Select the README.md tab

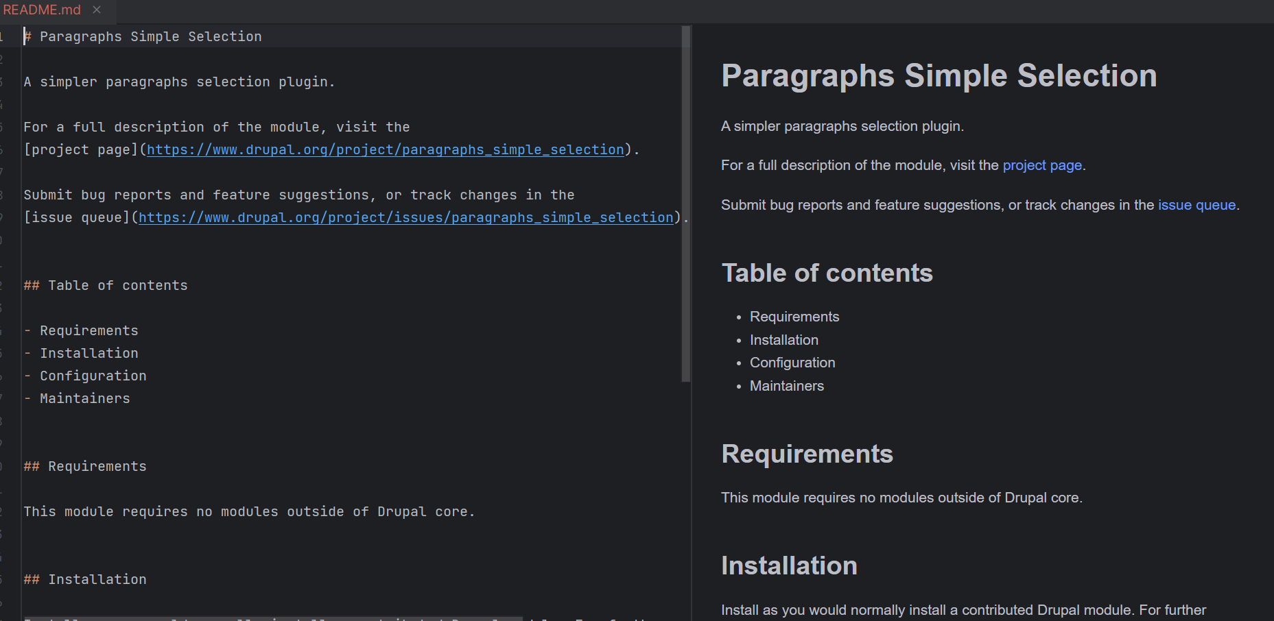pos(43,10)
